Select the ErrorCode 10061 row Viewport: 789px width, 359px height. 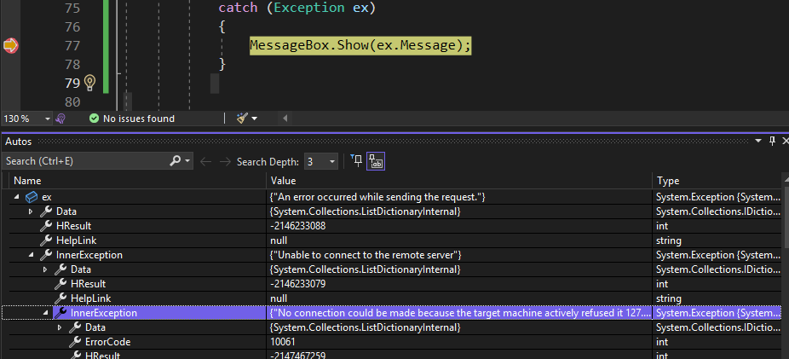pyautogui.click(x=391, y=342)
